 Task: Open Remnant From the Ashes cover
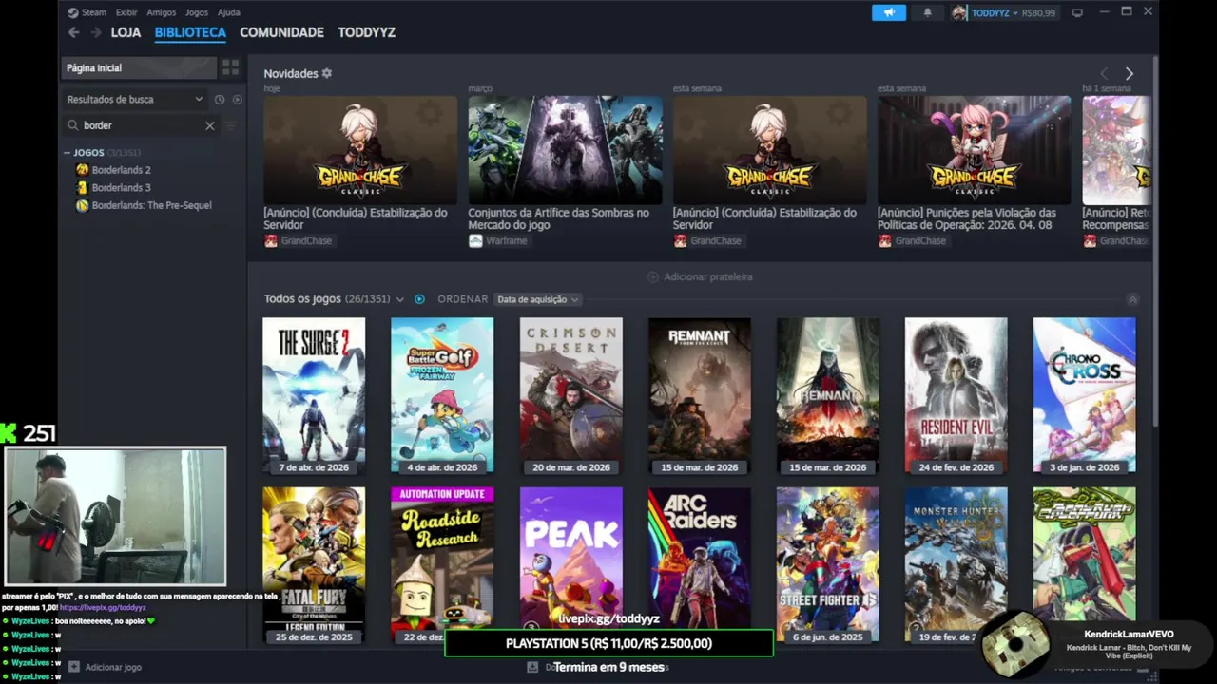[x=699, y=395]
